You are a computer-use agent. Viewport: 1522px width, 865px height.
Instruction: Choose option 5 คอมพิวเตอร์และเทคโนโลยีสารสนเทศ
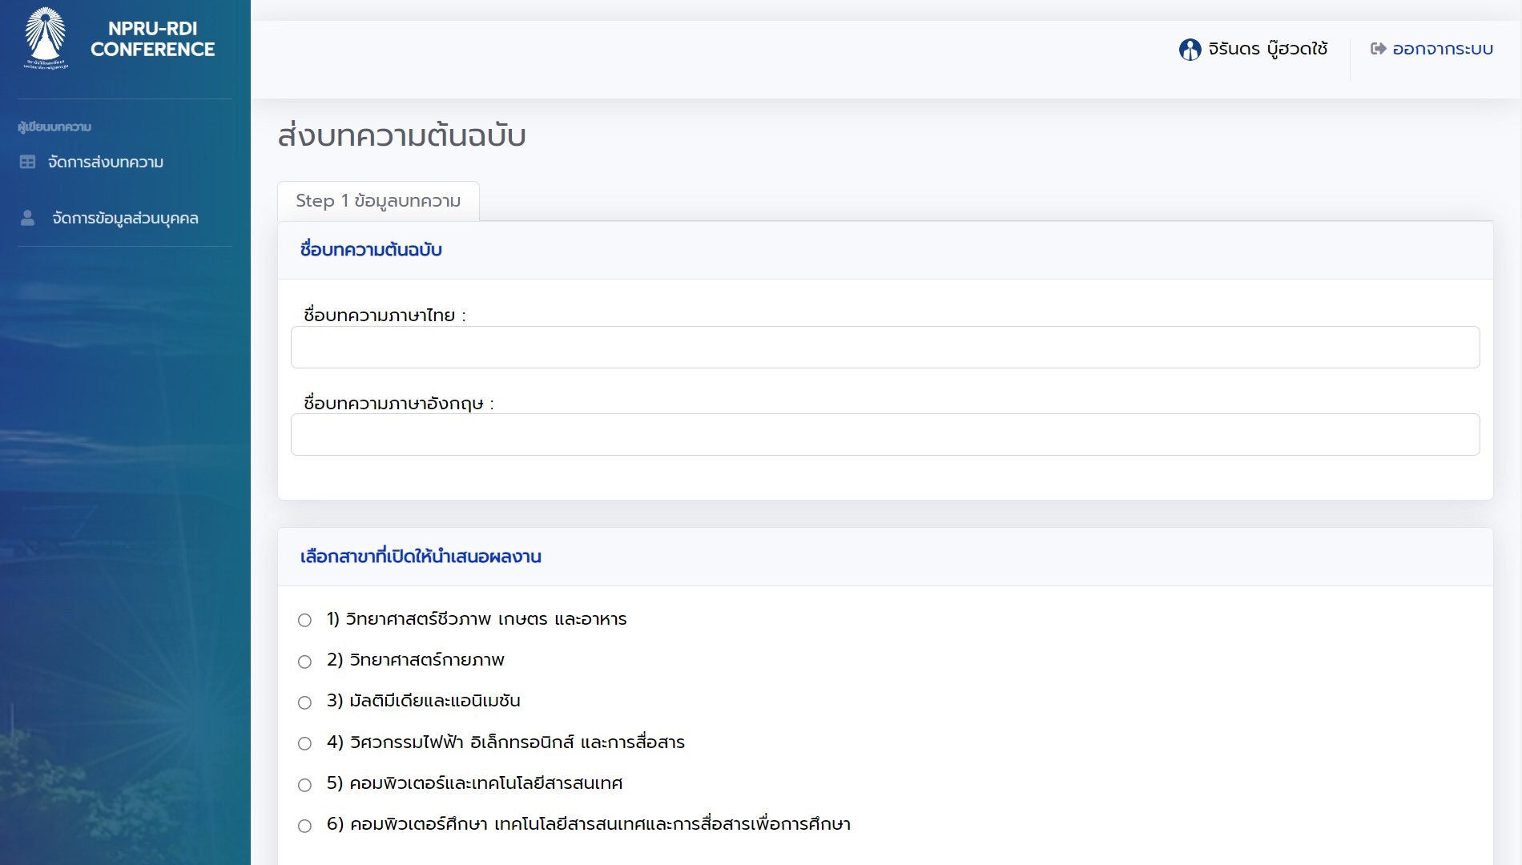[x=304, y=785]
